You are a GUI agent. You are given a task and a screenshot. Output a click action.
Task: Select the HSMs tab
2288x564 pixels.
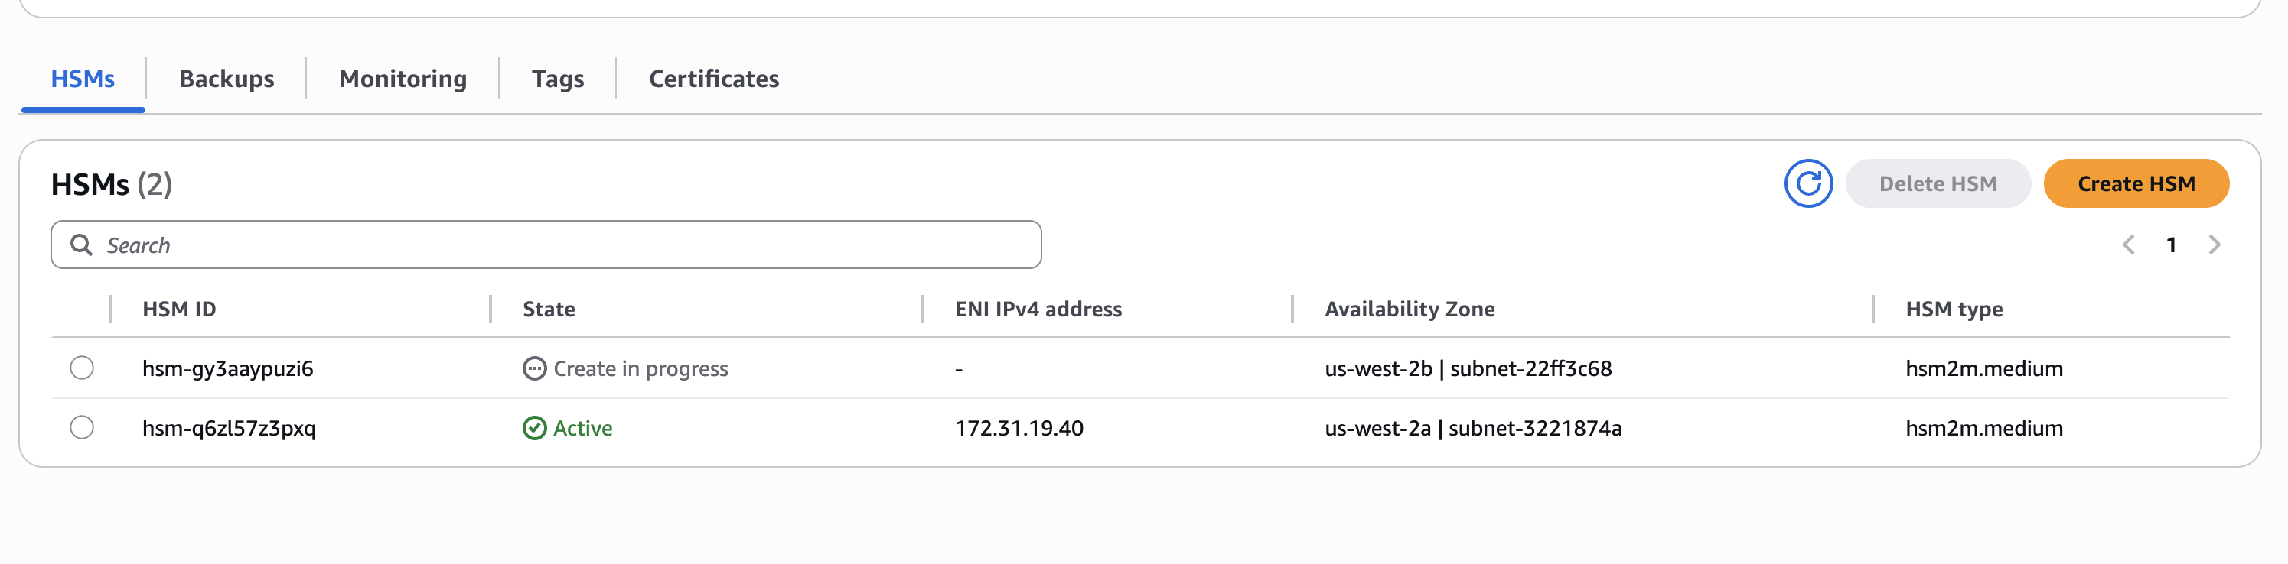coord(83,79)
